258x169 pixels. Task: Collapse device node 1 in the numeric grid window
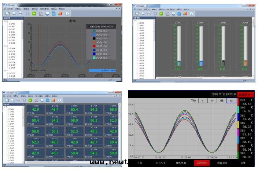[x=5, y=107]
